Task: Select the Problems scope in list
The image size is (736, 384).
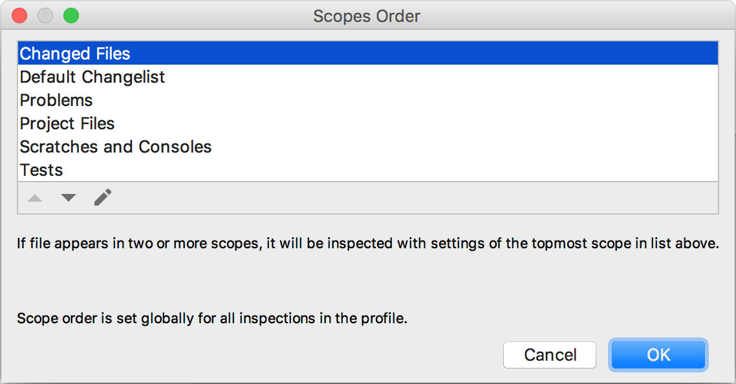Action: 368,100
